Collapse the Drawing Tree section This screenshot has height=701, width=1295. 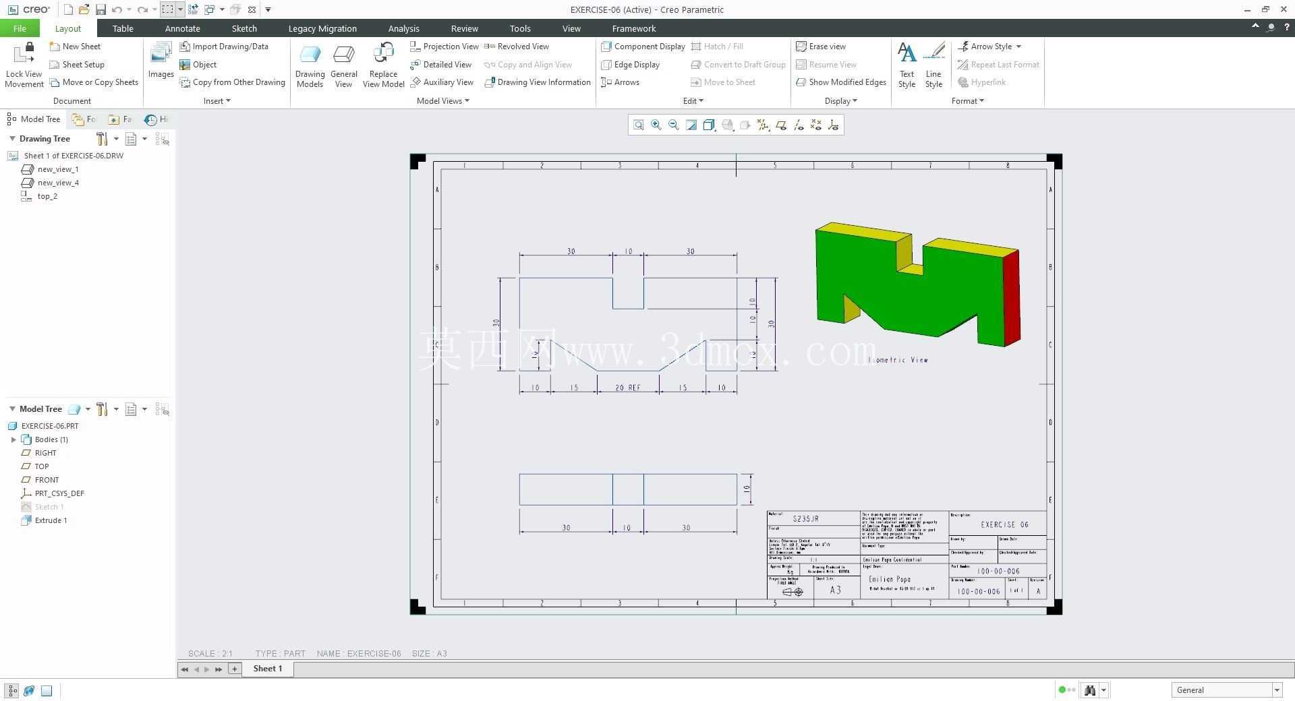(12, 138)
